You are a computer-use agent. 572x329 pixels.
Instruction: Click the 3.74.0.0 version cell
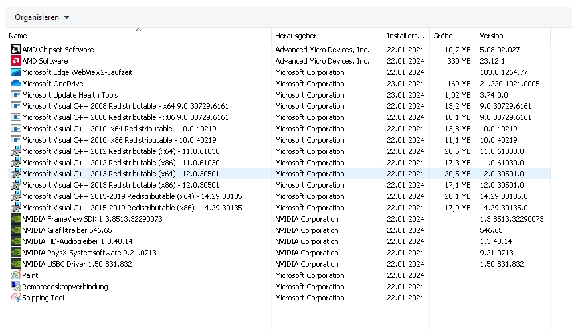(x=494, y=95)
